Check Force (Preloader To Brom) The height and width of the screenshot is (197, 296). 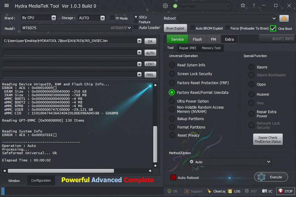tap(228, 28)
